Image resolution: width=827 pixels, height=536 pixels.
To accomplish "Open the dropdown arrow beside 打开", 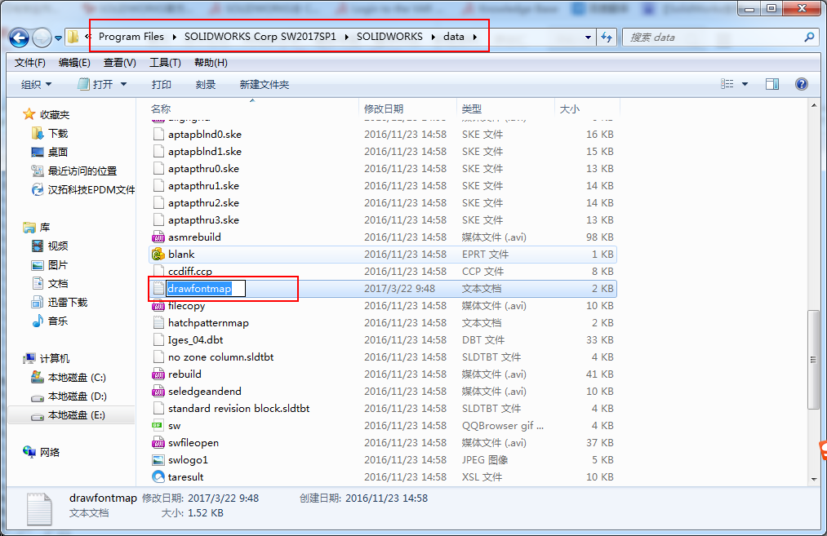I will (x=124, y=84).
